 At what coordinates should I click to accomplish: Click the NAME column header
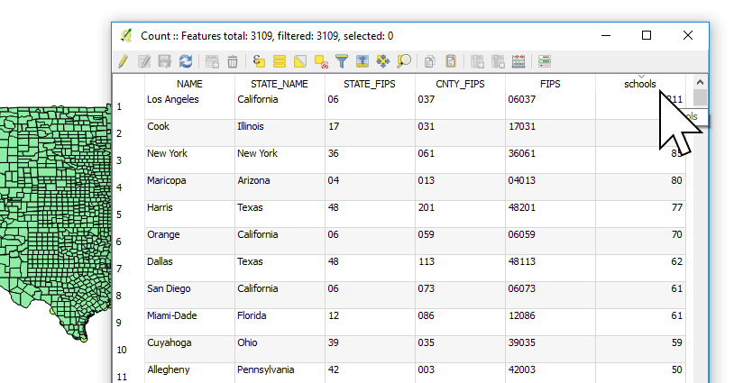[x=189, y=84]
